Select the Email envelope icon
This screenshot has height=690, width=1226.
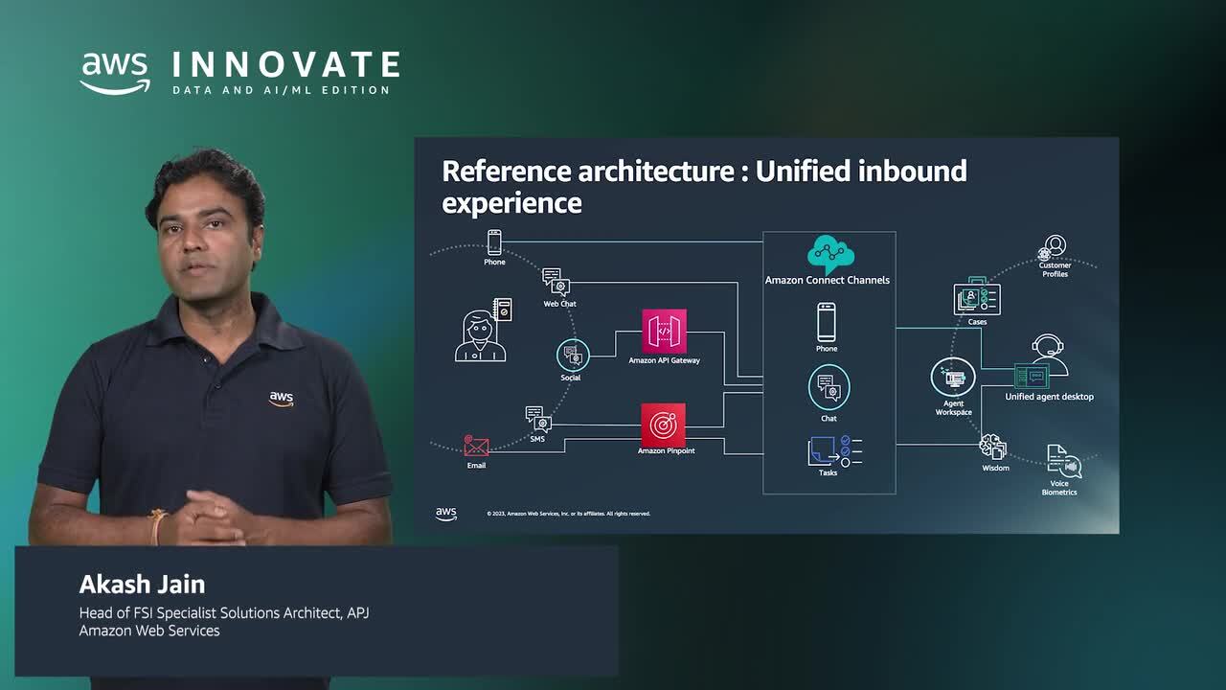click(476, 447)
